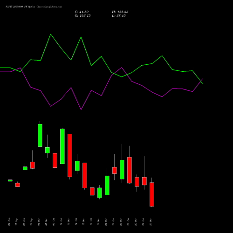
Task: Click the last red candle above 29 Oct
Action: pyautogui.click(x=152, y=194)
